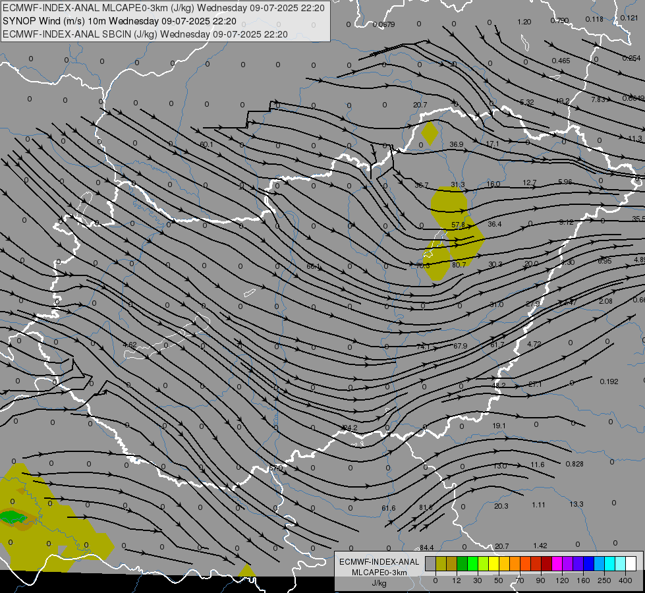The height and width of the screenshot is (593, 645).
Task: Click the map value 70.3
Action: pyautogui.click(x=423, y=266)
